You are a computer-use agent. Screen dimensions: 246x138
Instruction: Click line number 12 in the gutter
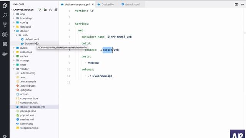68,82
